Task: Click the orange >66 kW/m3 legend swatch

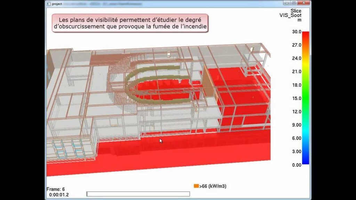Action: 196,186
